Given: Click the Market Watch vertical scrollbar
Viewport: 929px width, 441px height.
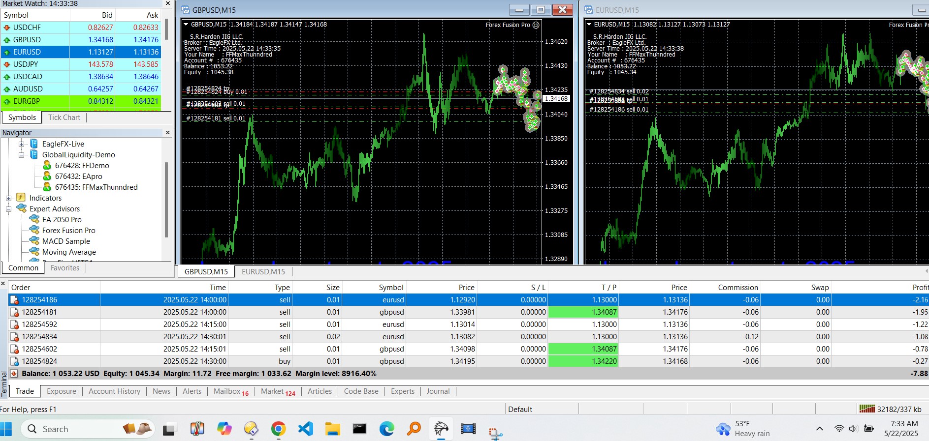Looking at the screenshot, I should (x=166, y=29).
